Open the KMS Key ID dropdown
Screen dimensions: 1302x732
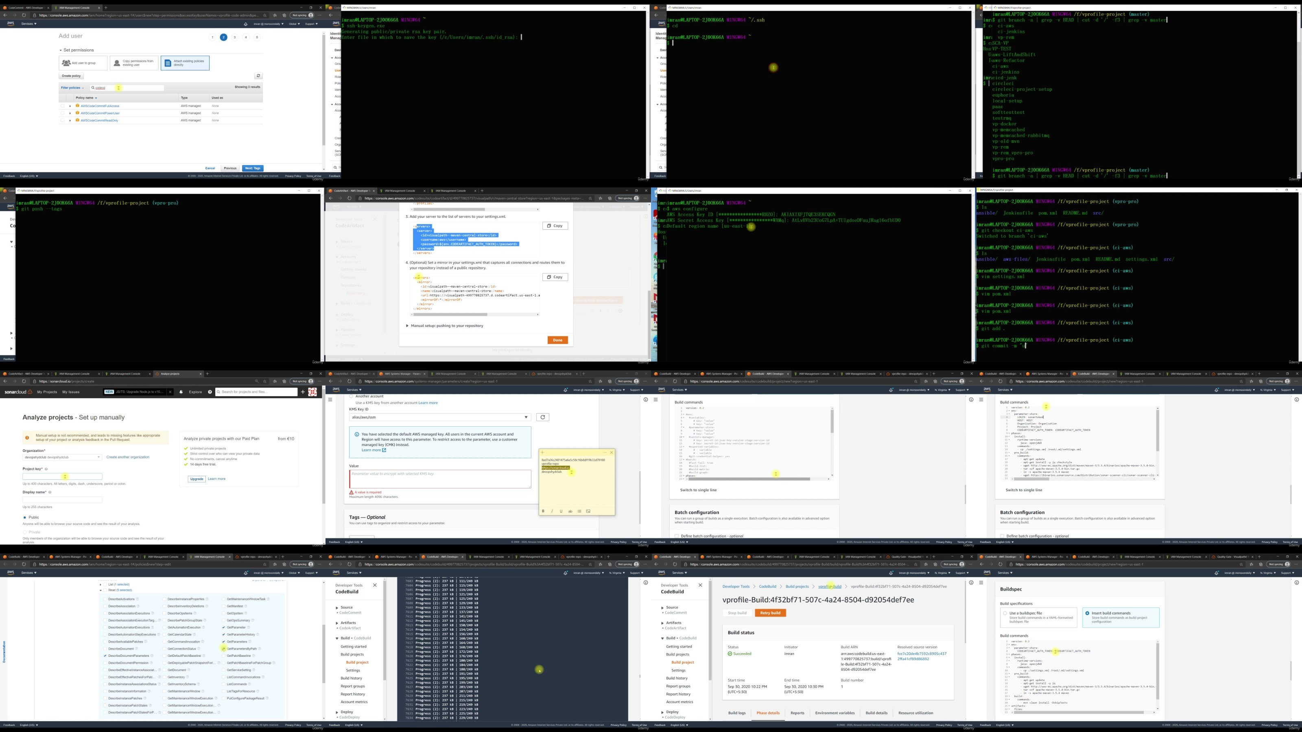(x=440, y=417)
